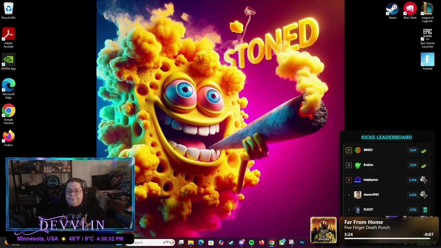Click the webcam overlay feed
The width and height of the screenshot is (441, 248).
70,195
